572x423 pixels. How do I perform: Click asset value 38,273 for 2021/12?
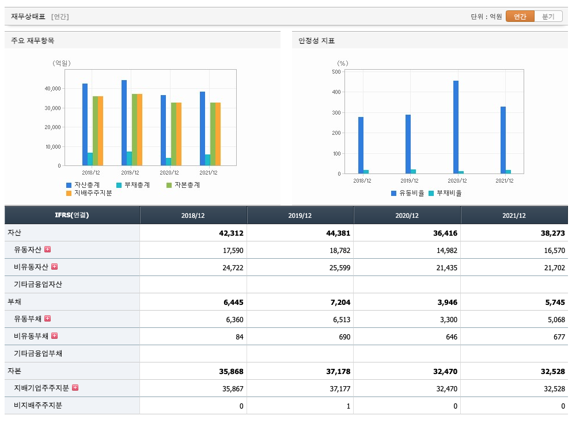pos(552,233)
